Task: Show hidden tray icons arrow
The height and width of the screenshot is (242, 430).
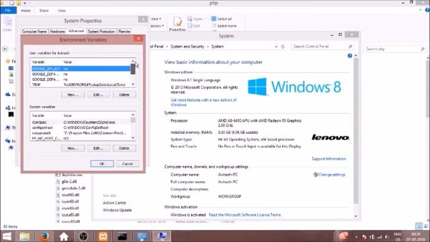Action: (356, 237)
